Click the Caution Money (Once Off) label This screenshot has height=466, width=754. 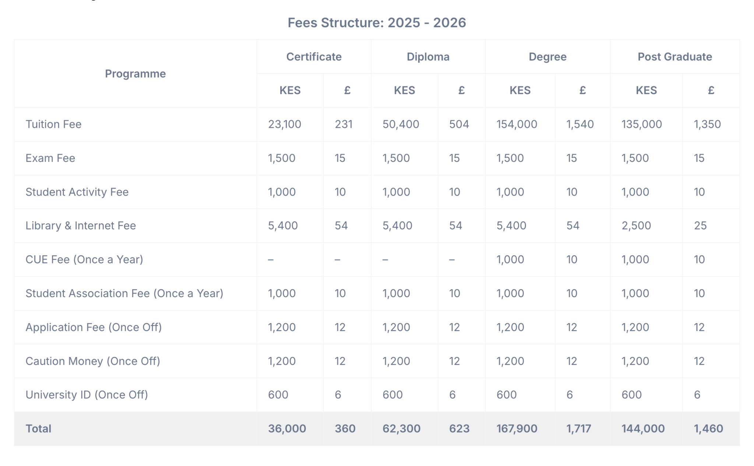point(92,361)
